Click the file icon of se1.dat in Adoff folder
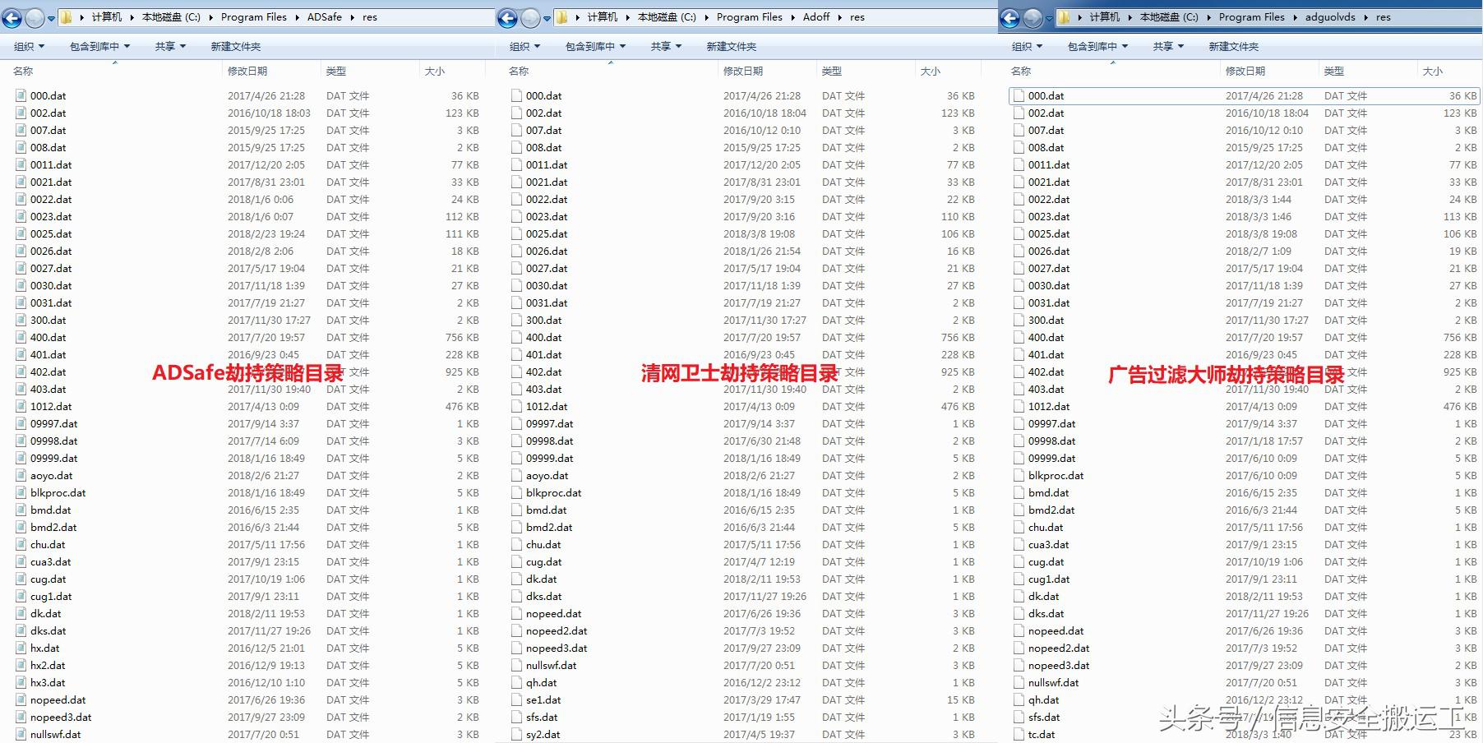Image resolution: width=1483 pixels, height=743 pixels. click(516, 700)
